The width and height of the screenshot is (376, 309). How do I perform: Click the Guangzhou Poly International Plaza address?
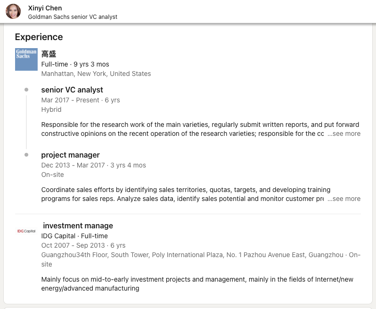(x=192, y=255)
